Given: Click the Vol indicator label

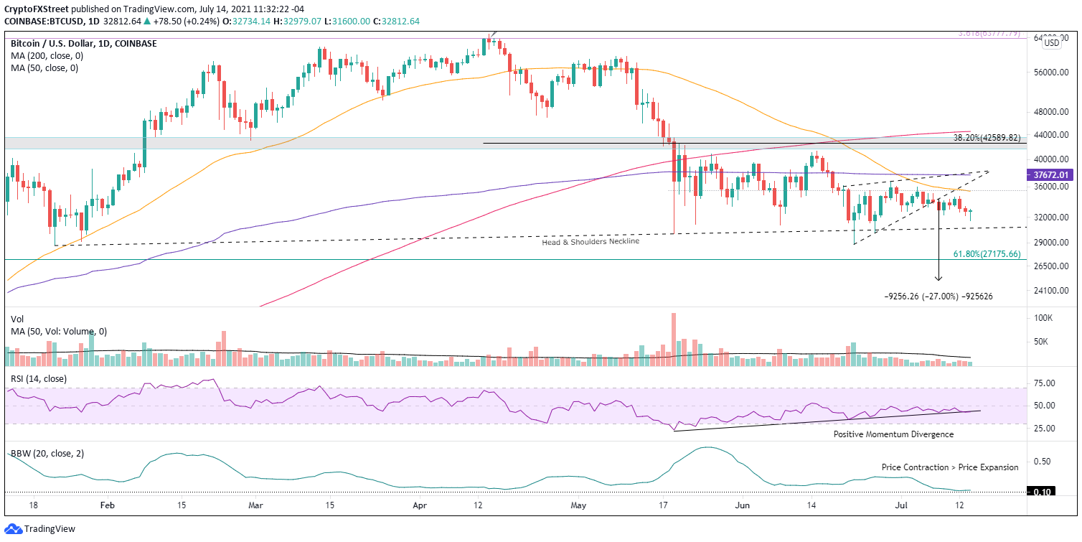Looking at the screenshot, I should click(x=17, y=317).
